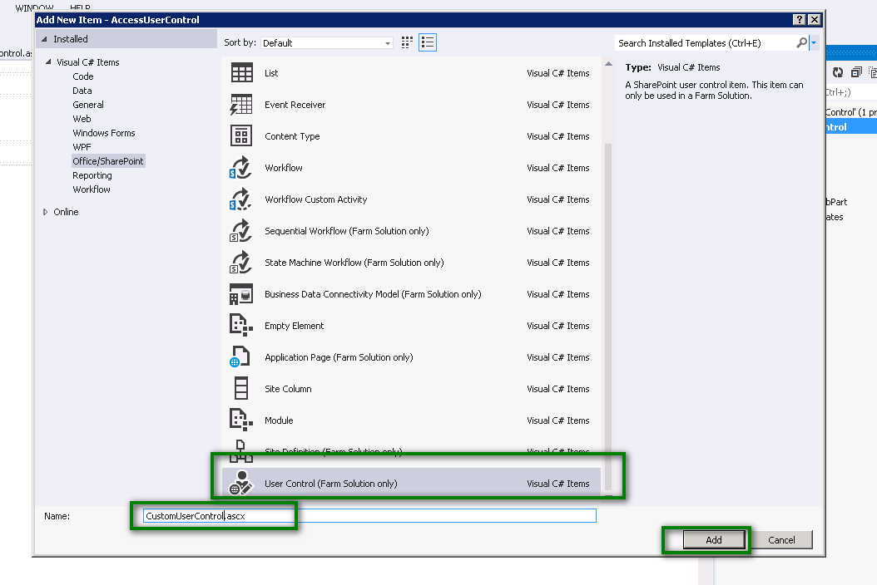Select the Workflow template icon

click(x=241, y=167)
